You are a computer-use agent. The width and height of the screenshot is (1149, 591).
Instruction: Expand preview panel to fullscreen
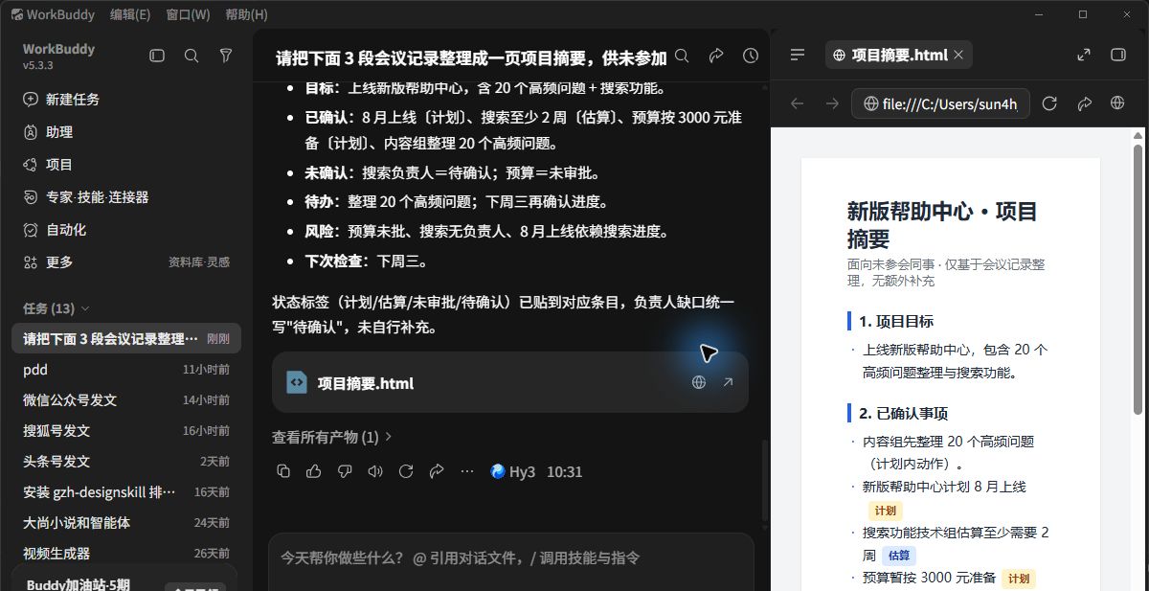(x=1084, y=55)
